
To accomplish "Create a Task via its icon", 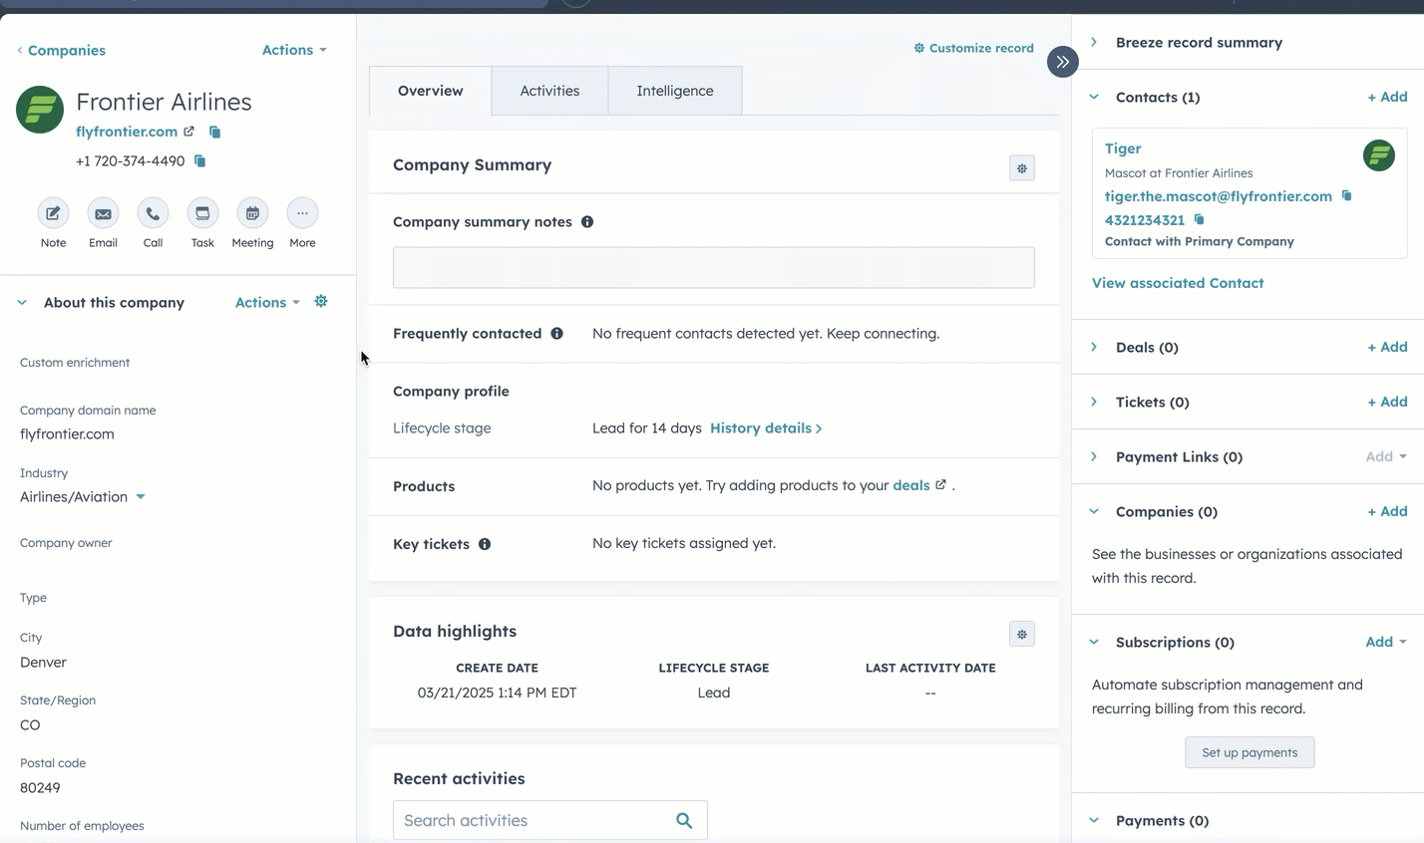I will click(x=202, y=212).
